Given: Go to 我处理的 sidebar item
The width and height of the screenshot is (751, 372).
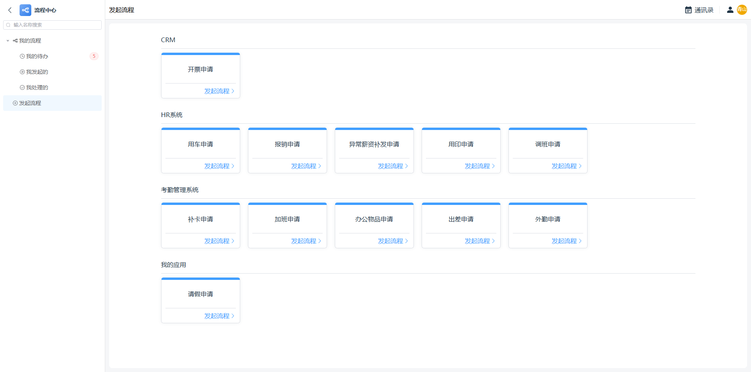Looking at the screenshot, I should tap(37, 87).
